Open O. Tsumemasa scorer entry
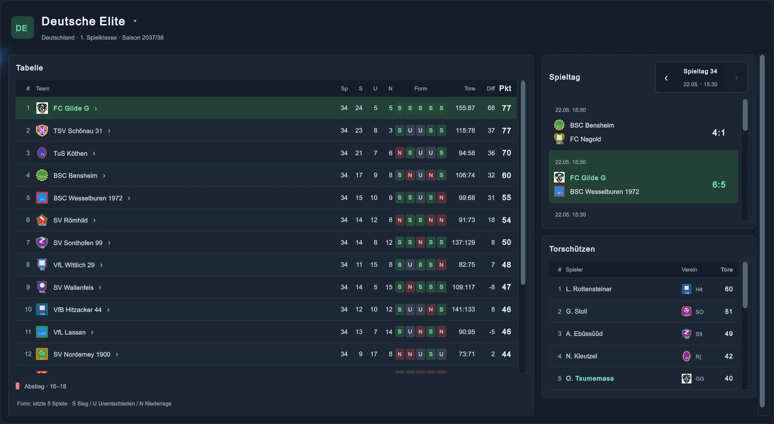This screenshot has height=424, width=774. pos(643,378)
